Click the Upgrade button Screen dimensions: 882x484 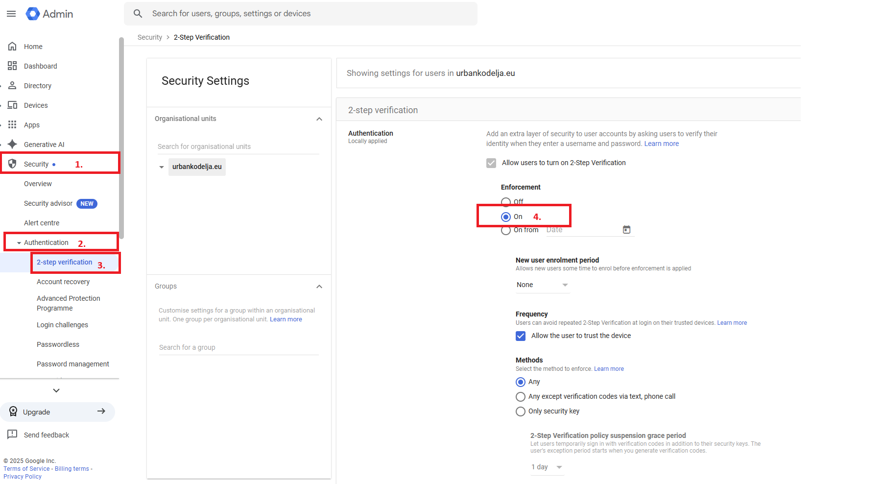[57, 412]
